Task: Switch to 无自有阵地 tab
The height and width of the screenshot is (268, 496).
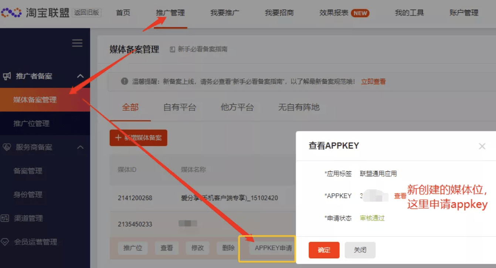Action: point(299,108)
